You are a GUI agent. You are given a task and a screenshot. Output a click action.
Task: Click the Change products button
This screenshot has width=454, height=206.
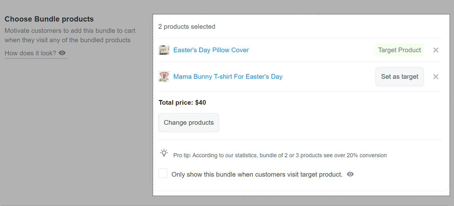[188, 123]
